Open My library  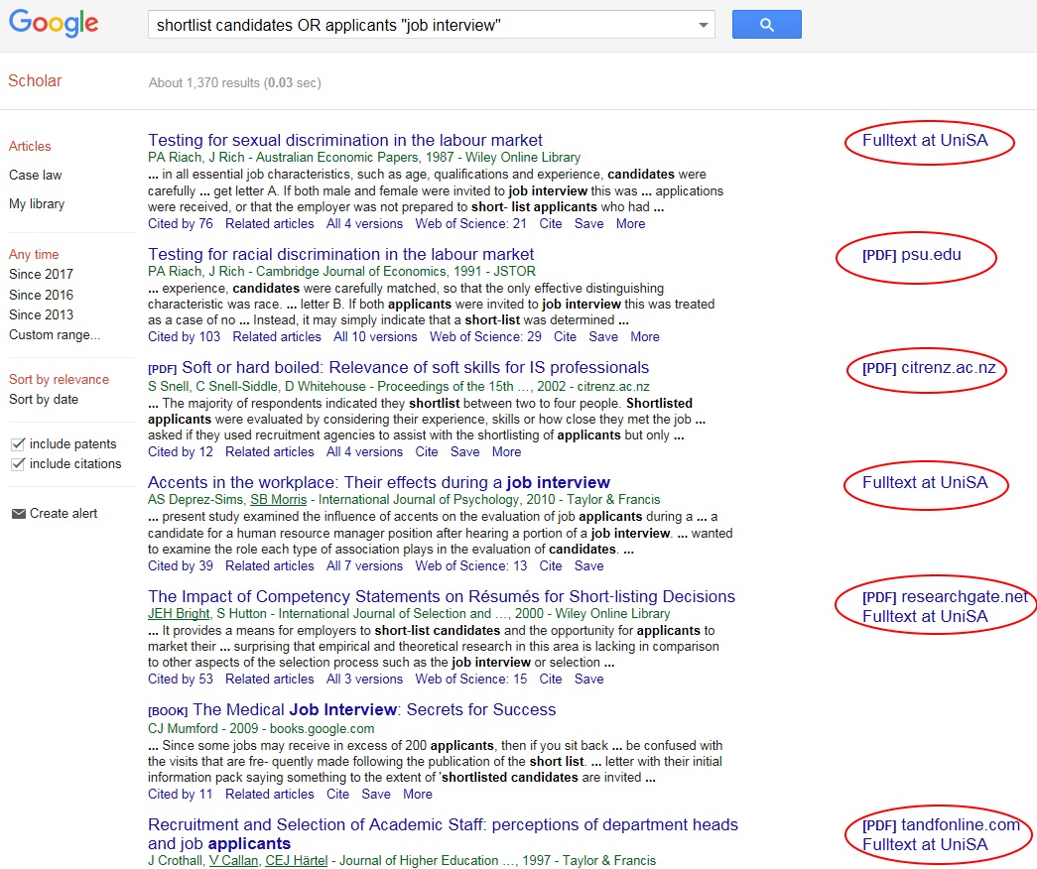(x=37, y=203)
